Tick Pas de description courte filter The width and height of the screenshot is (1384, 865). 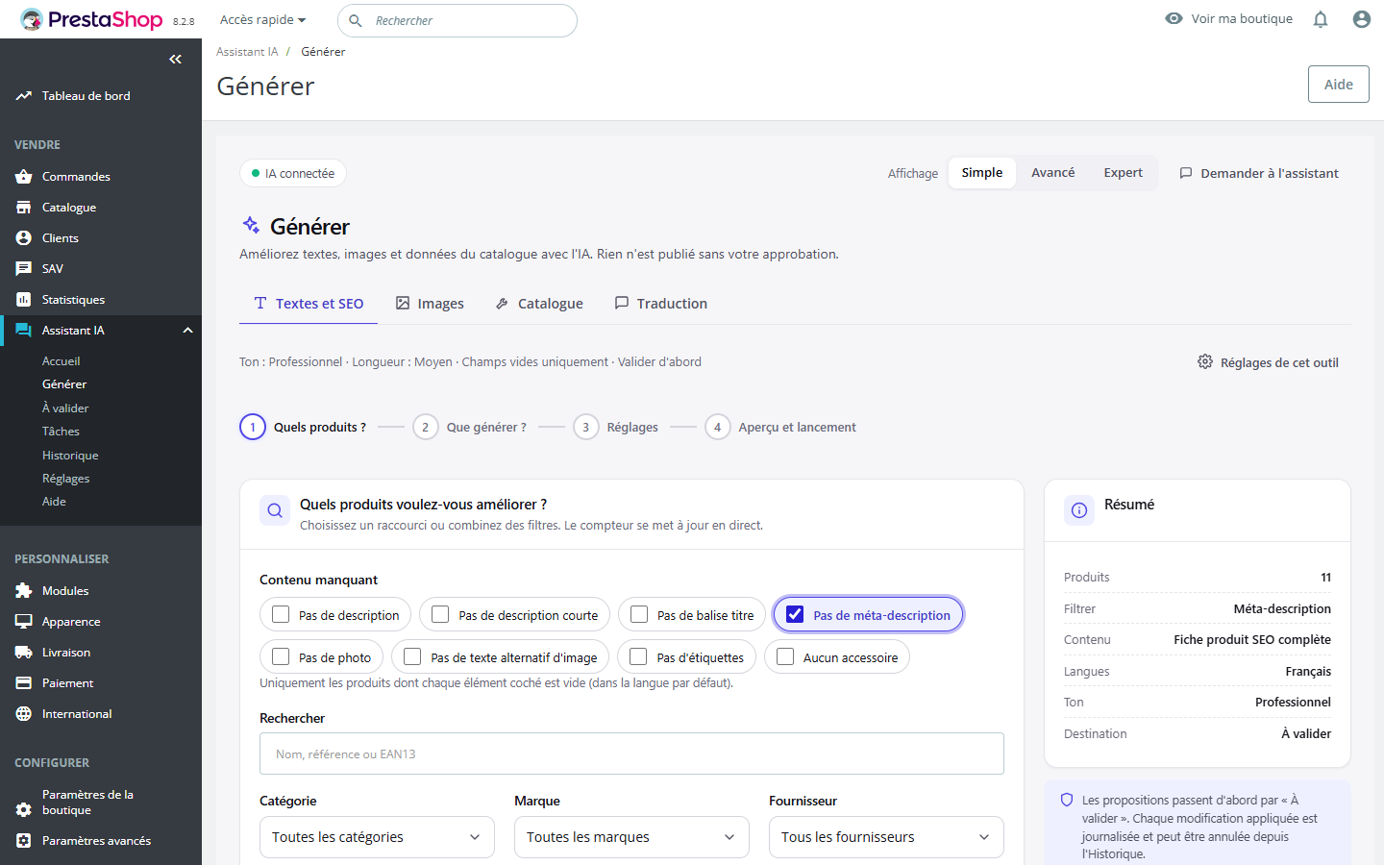[440, 614]
